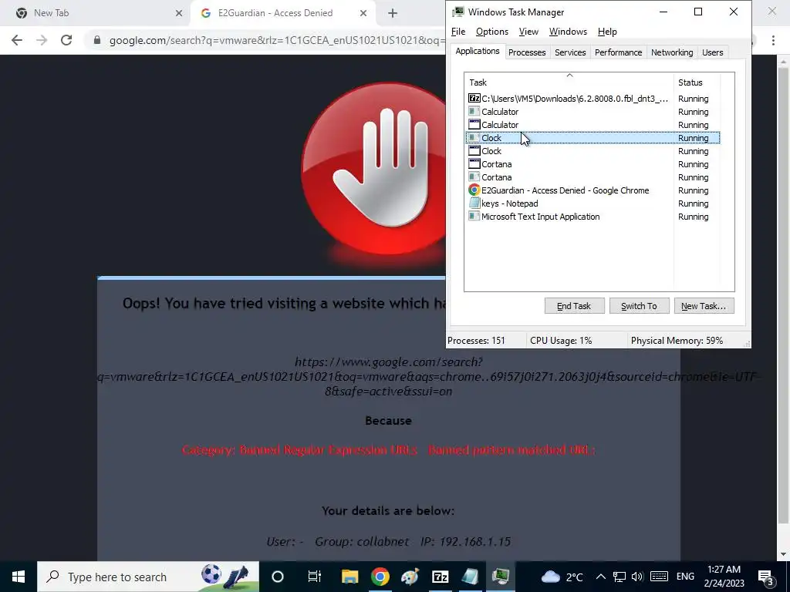Viewport: 790px width, 592px height.
Task: Select the Applications tab
Action: click(x=477, y=52)
